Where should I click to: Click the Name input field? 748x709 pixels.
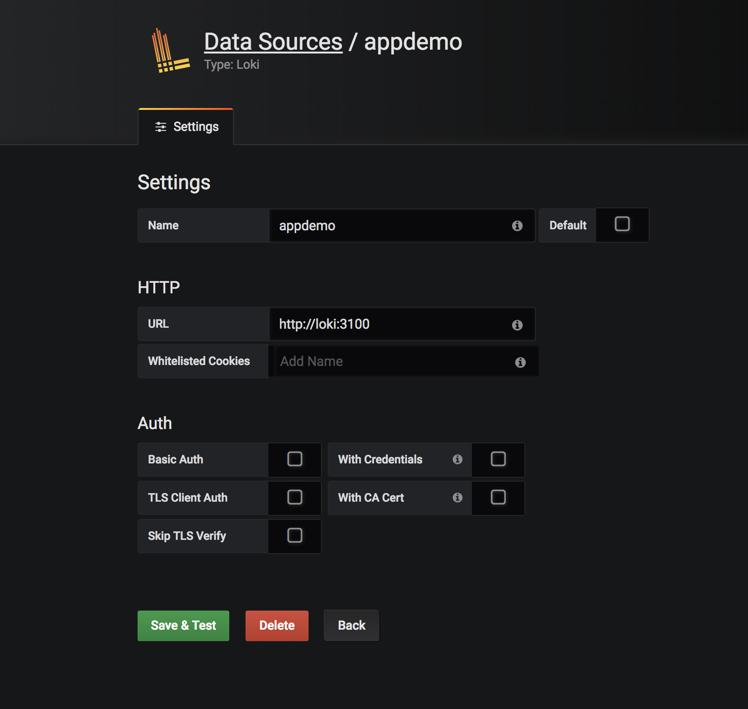coord(402,226)
